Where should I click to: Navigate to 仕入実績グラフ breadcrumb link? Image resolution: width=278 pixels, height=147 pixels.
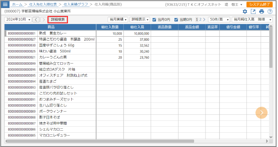coord(76,4)
